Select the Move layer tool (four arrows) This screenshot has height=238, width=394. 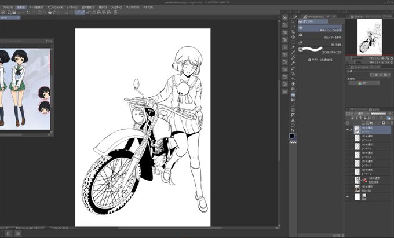click(293, 37)
